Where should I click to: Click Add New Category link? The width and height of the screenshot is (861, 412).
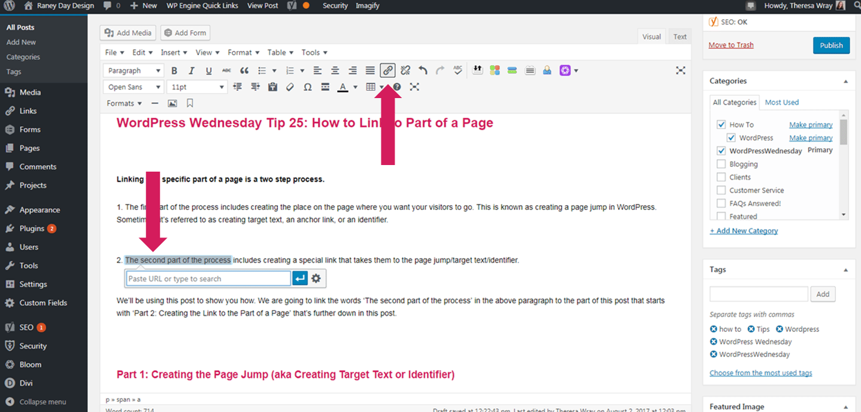[744, 231]
